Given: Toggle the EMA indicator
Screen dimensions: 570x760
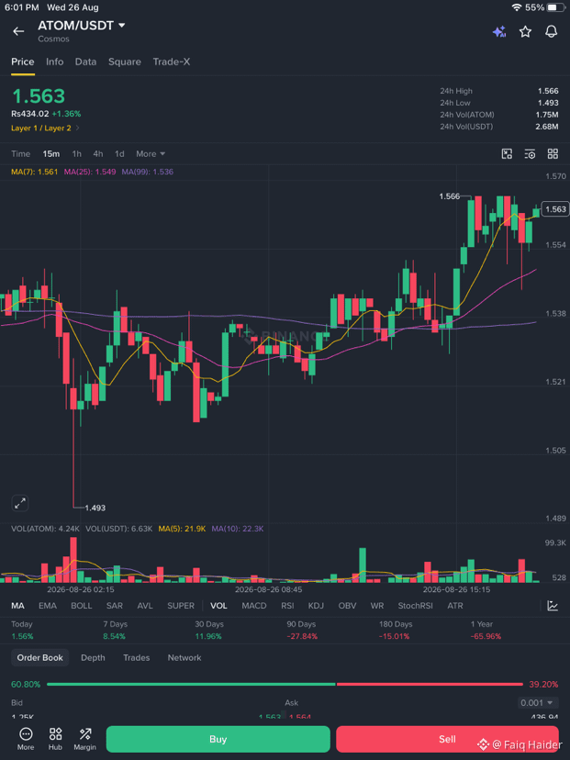Looking at the screenshot, I should click(48, 606).
